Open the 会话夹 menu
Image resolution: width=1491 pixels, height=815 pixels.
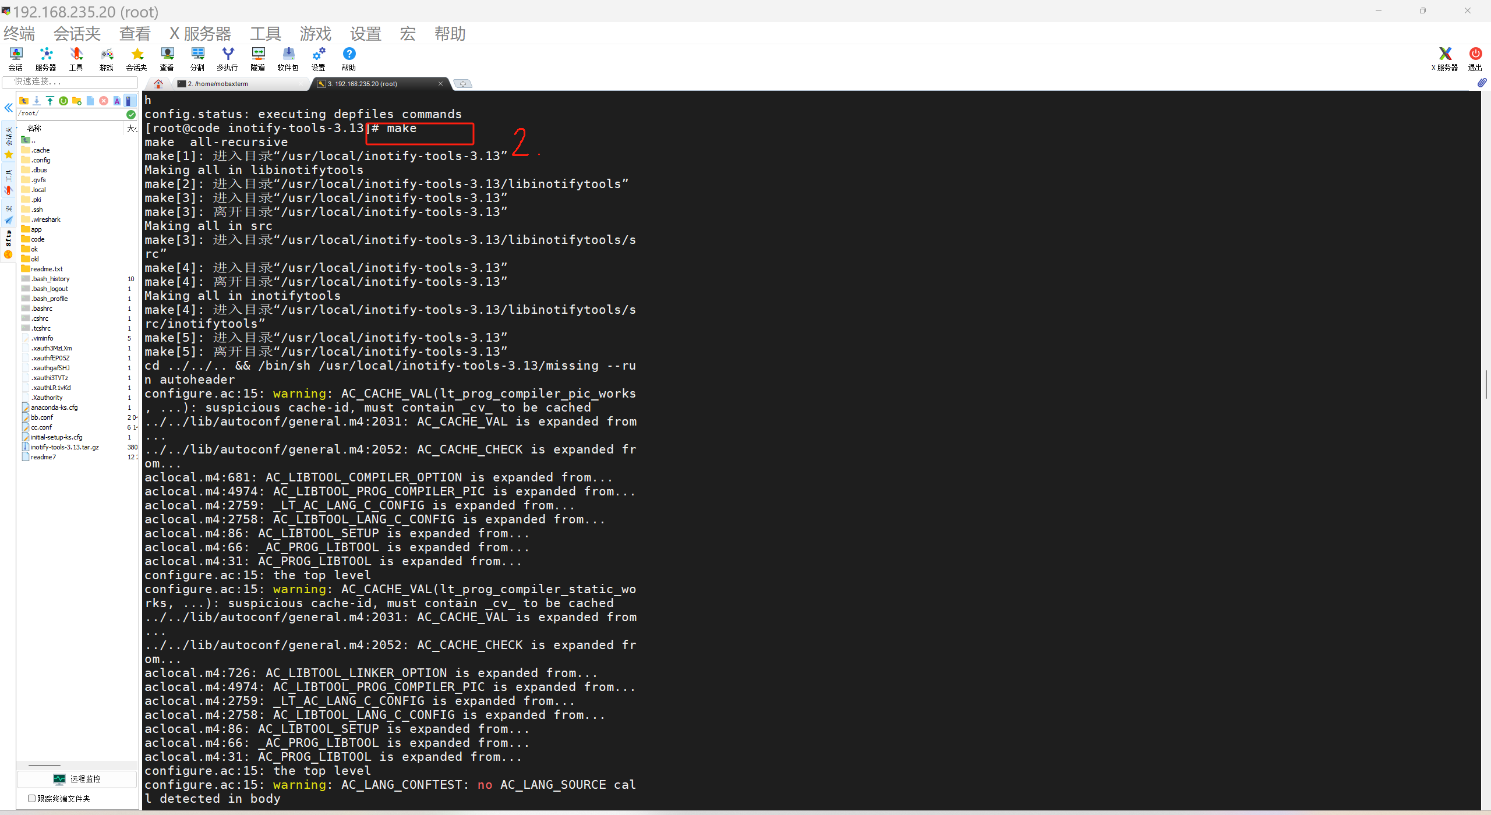tap(77, 34)
